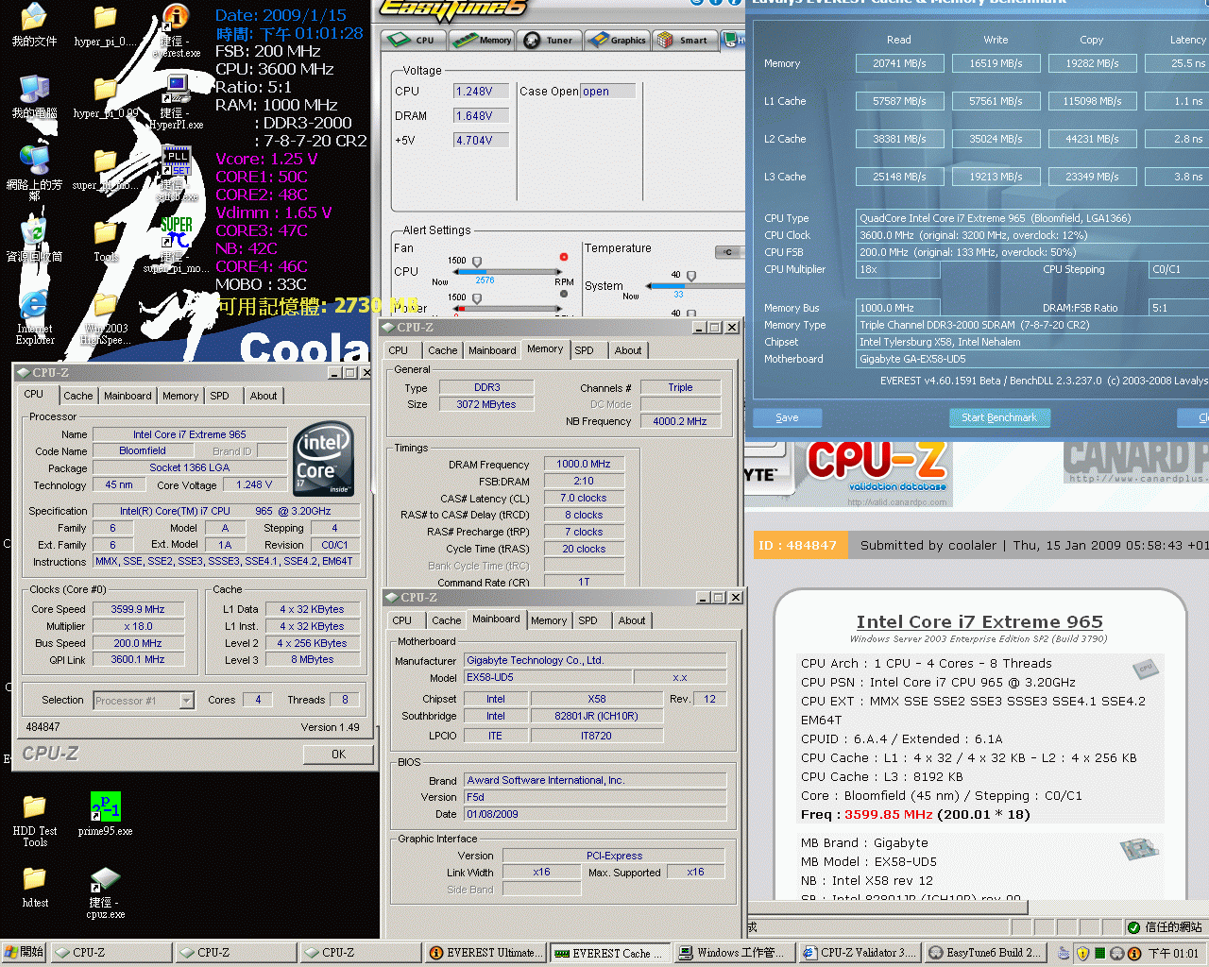Switch to EasyTune6 Build taskbar button
The height and width of the screenshot is (967, 1209).
coord(985,953)
